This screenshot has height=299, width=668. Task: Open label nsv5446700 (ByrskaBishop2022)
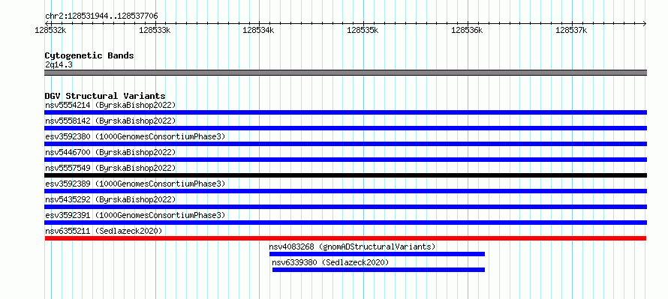pos(110,152)
